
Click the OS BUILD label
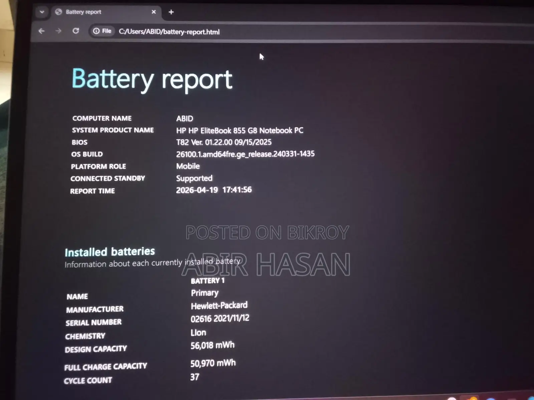87,154
